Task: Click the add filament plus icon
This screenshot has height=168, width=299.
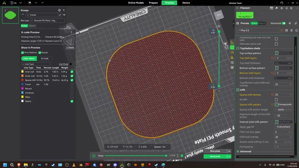Action: 282,8
